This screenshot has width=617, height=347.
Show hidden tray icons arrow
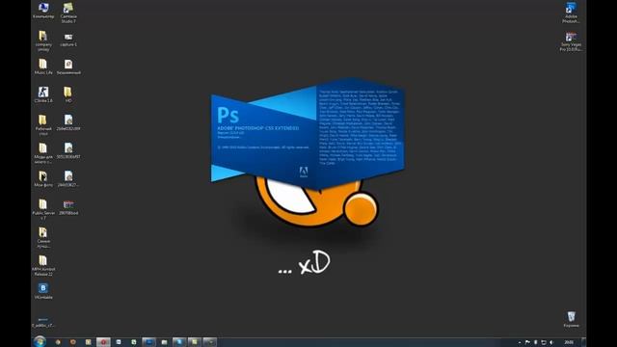pos(520,343)
